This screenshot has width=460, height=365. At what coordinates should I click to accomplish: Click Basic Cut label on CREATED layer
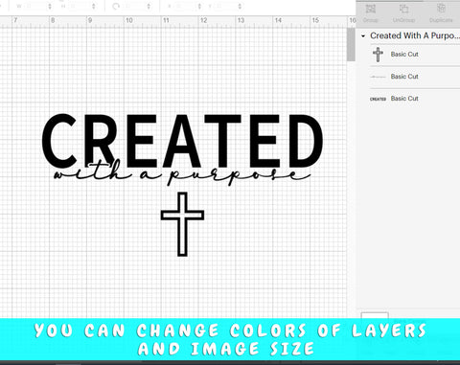pyautogui.click(x=404, y=99)
